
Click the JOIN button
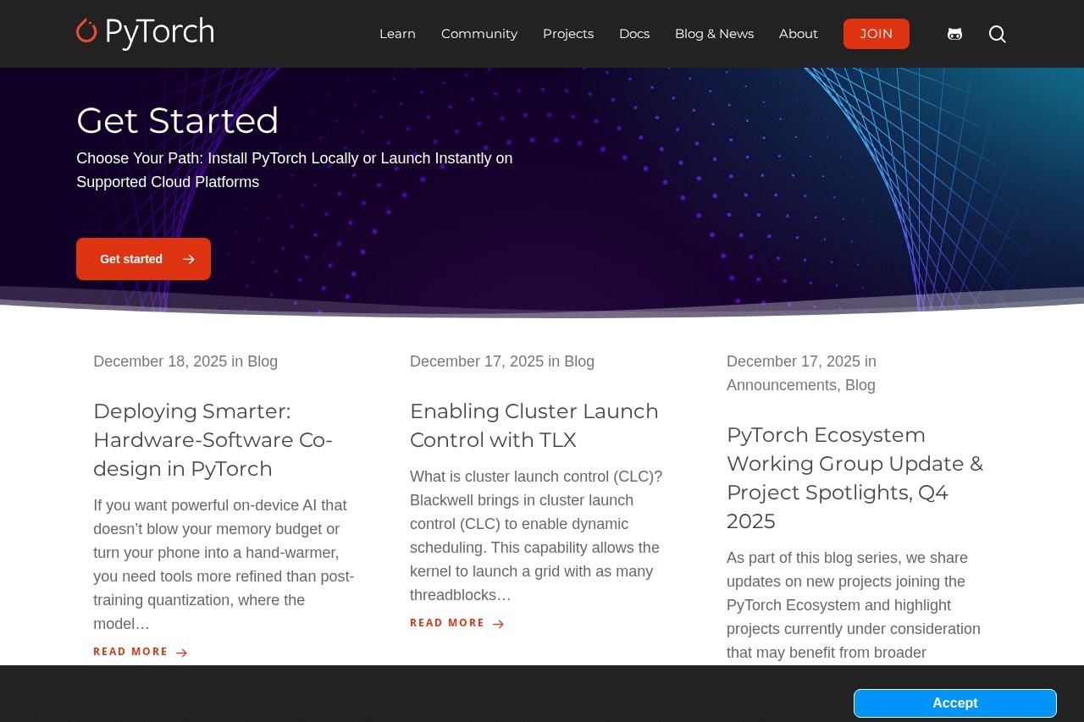[x=877, y=34]
